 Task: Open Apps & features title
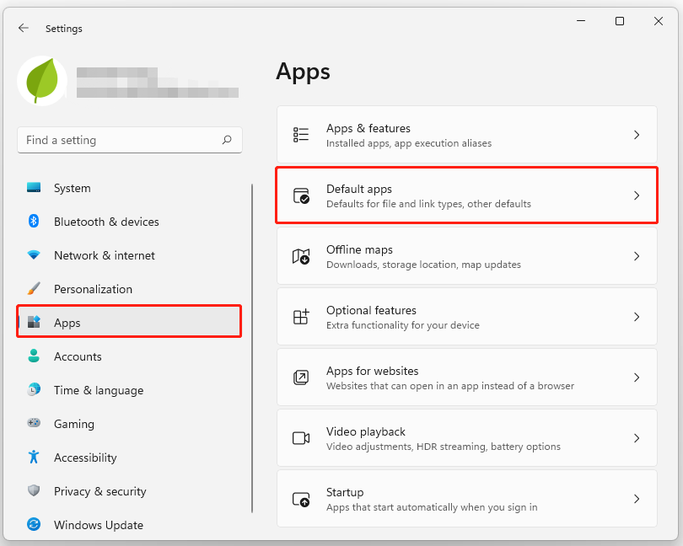[368, 128]
